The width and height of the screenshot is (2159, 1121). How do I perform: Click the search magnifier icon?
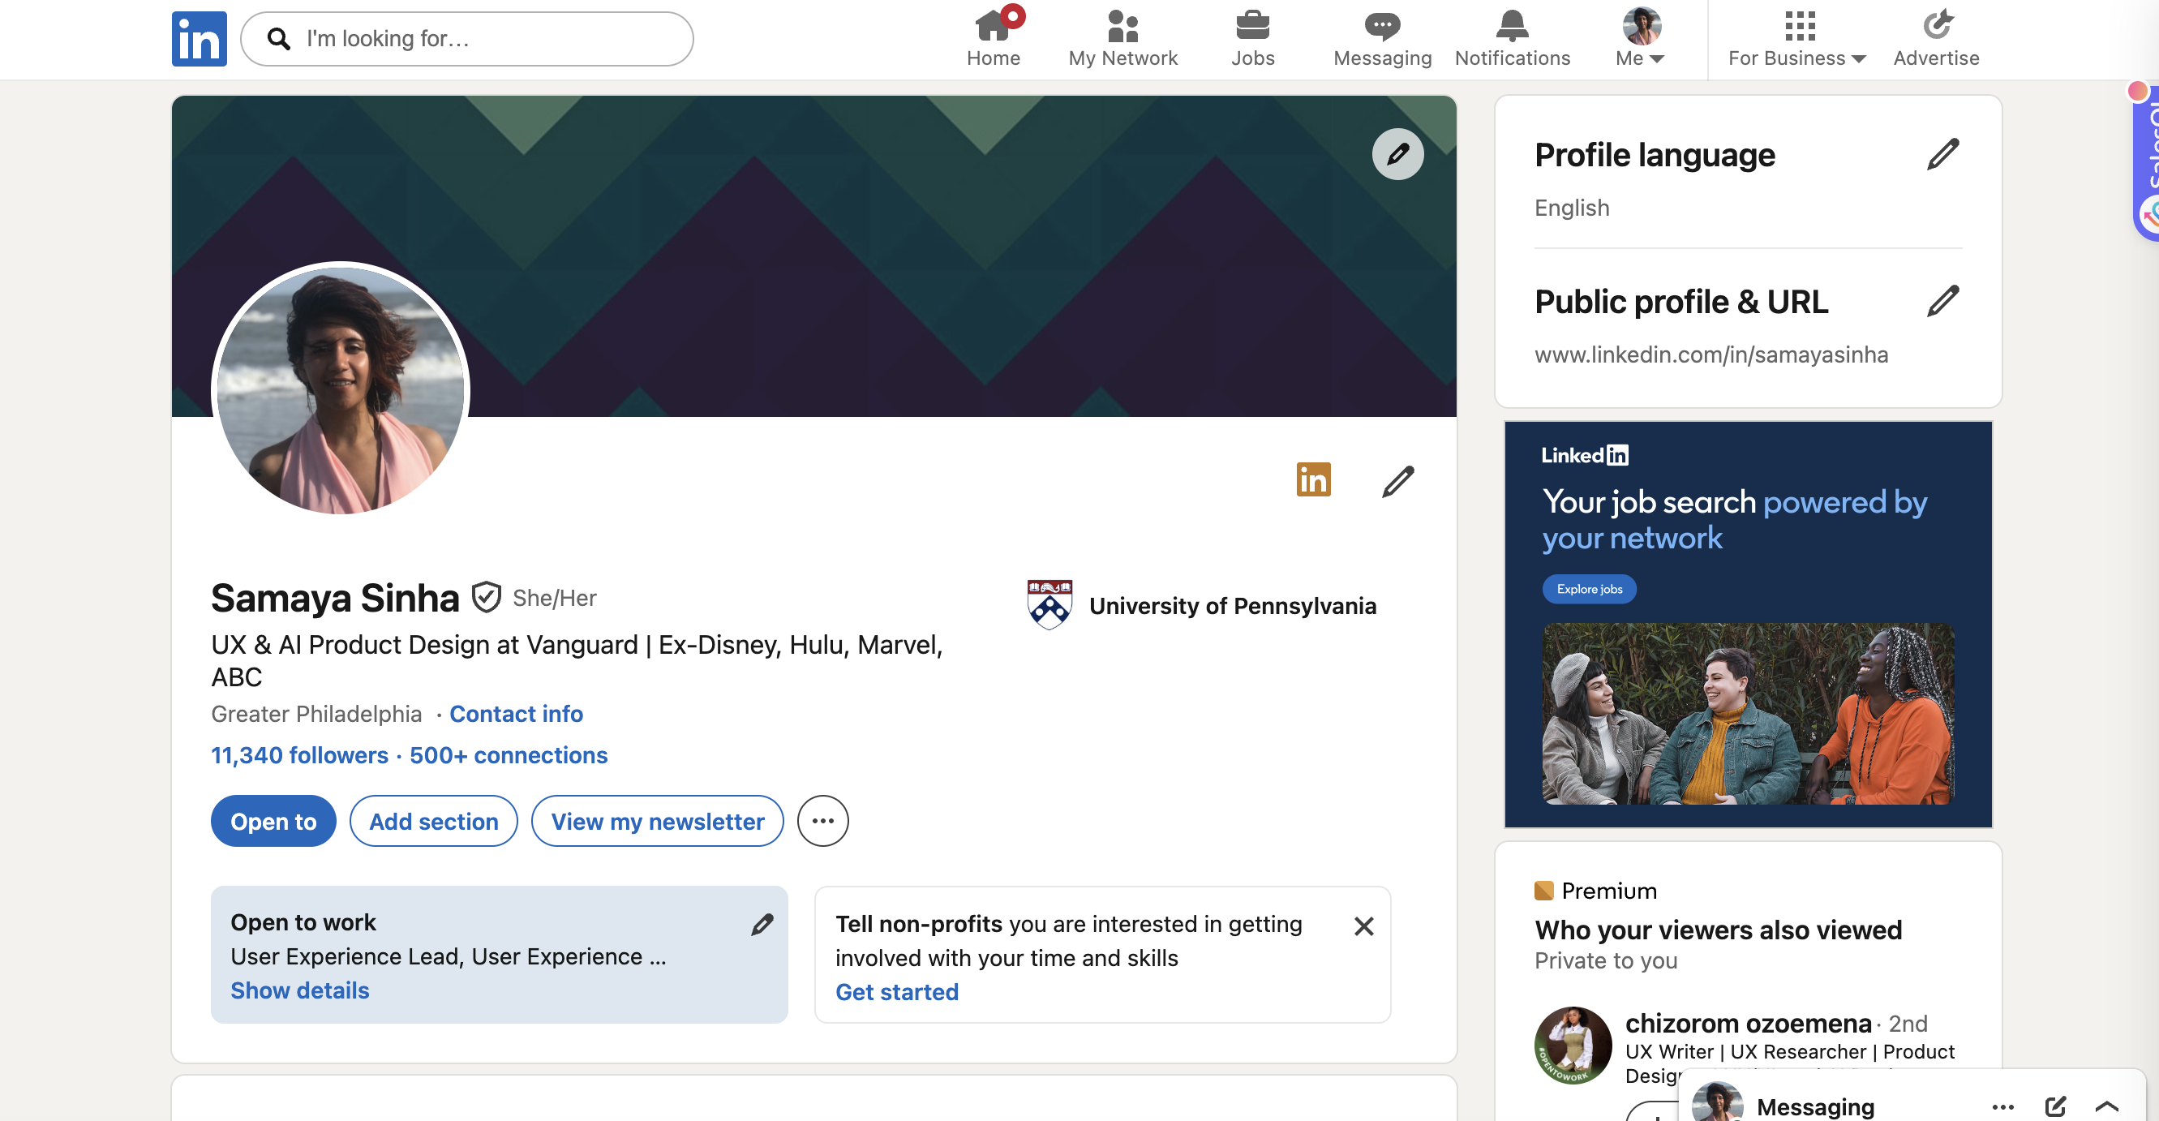pos(278,39)
